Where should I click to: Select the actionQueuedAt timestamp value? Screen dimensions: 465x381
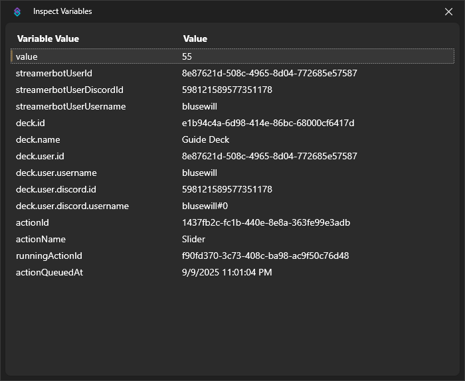(227, 272)
